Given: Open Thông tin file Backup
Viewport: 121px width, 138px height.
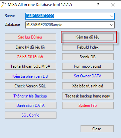Looking at the screenshot, I should [30, 96].
